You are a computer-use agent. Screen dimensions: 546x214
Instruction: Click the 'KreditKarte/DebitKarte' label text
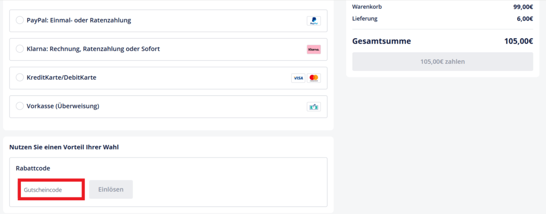coord(61,78)
